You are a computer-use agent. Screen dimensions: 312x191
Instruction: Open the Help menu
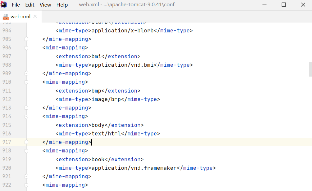click(x=62, y=5)
